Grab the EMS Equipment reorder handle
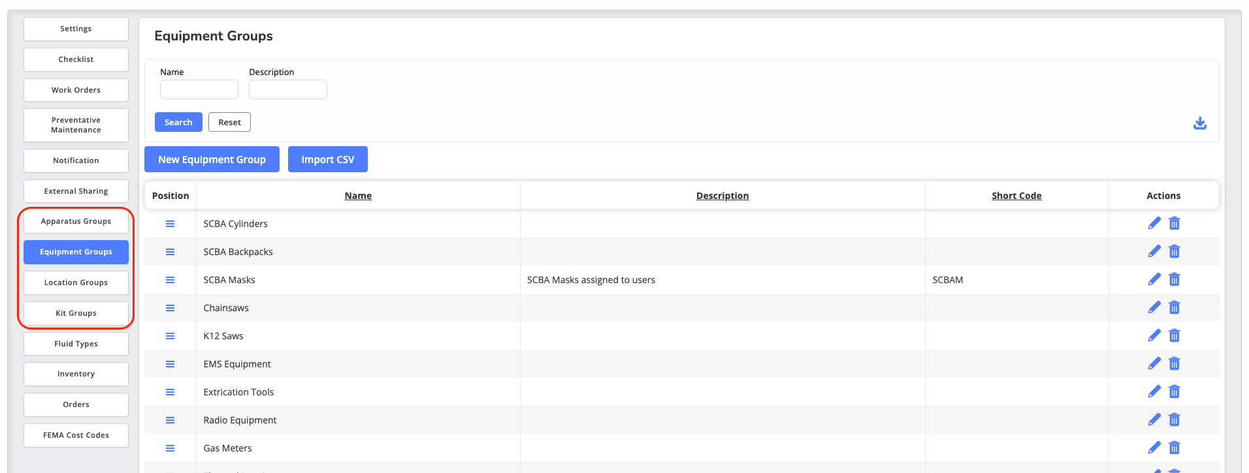Viewport: 1249px width, 473px height. tap(170, 364)
